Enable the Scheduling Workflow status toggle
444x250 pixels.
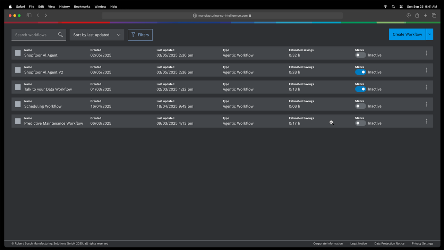pos(360,106)
